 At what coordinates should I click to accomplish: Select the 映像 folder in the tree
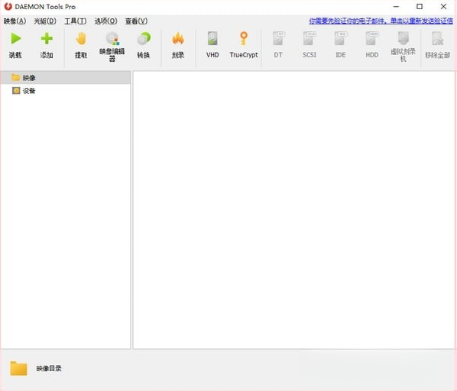click(66, 78)
